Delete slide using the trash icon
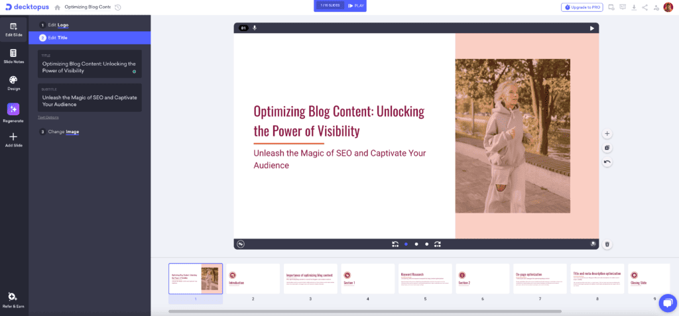Image resolution: width=679 pixels, height=316 pixels. pos(607,244)
